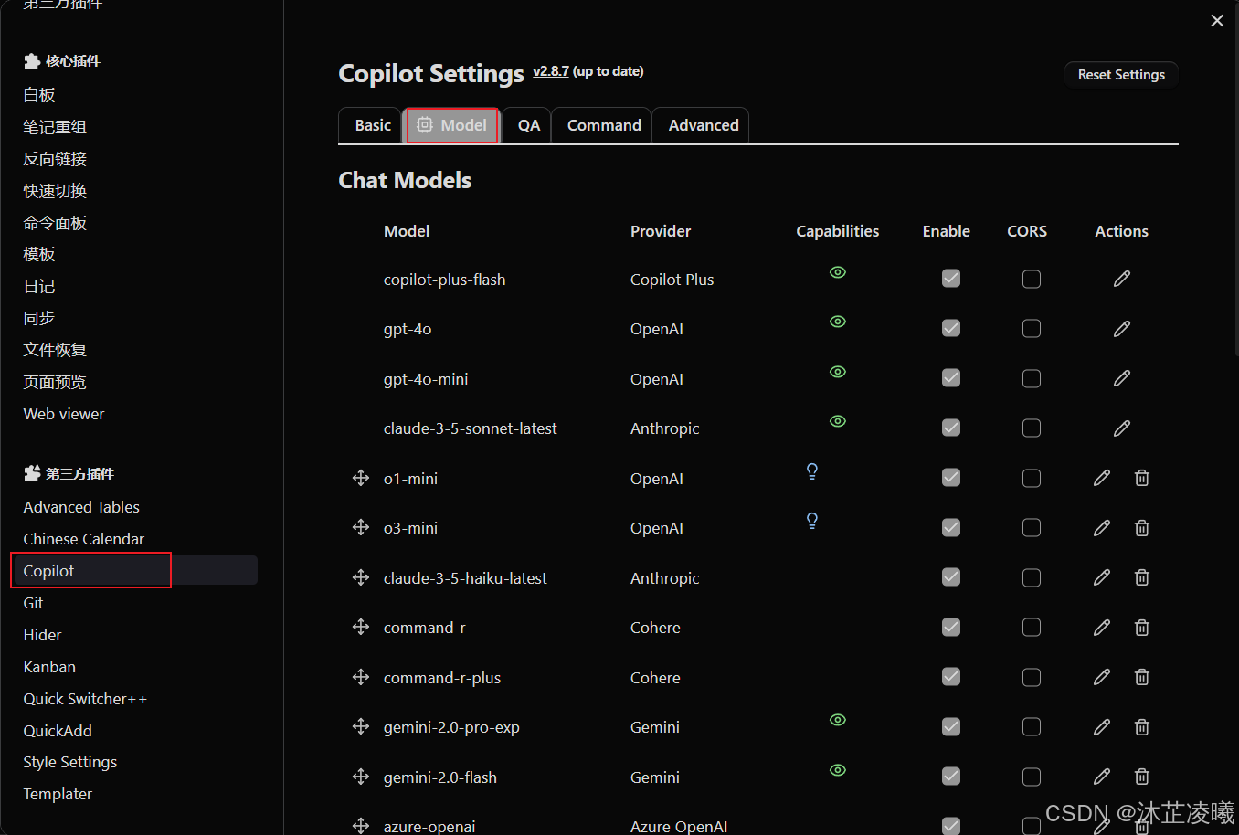The image size is (1239, 835).
Task: Delete the gemini-2.0-pro-exp model
Action: pyautogui.click(x=1142, y=727)
